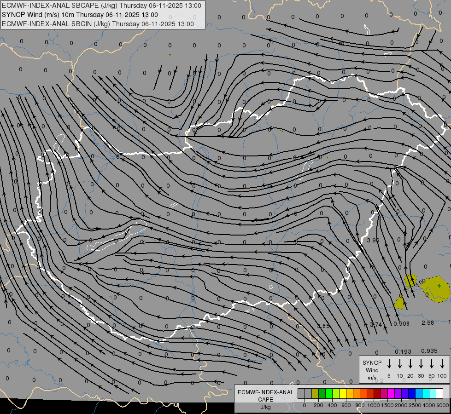This screenshot has width=451, height=414.
Task: Click the lowest small olive CAPE patch
Action: pos(400,304)
